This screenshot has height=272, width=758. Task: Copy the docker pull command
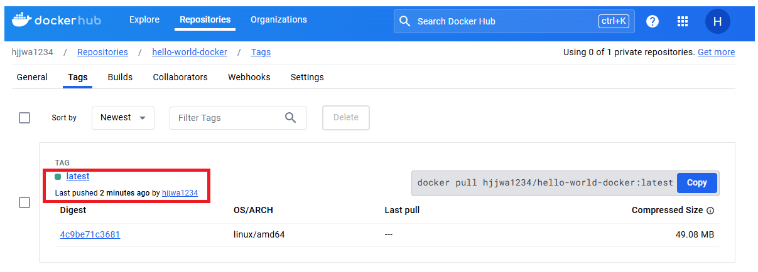pyautogui.click(x=697, y=182)
